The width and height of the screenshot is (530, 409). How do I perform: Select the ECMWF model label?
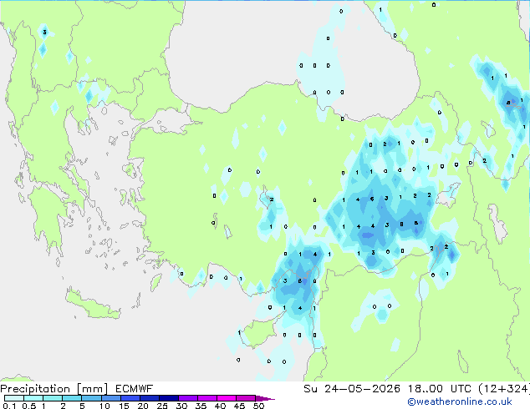[134, 389]
